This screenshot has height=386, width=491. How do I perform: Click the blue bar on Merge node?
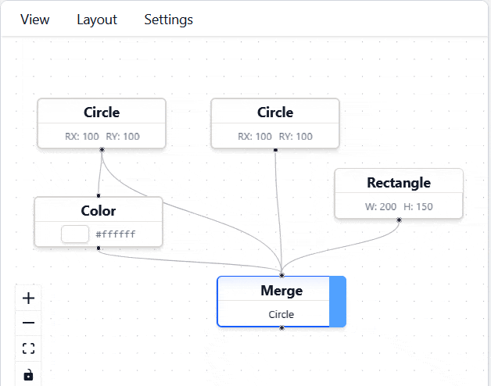coord(338,301)
